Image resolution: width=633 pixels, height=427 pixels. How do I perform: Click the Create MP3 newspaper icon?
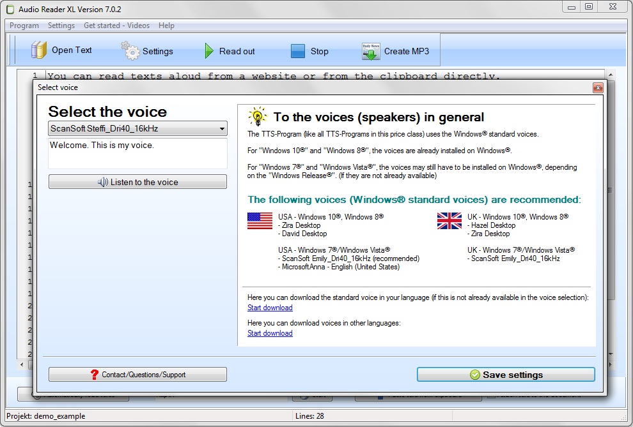(371, 51)
